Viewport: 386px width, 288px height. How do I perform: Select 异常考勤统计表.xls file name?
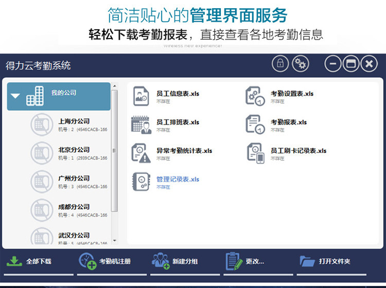(x=184, y=151)
